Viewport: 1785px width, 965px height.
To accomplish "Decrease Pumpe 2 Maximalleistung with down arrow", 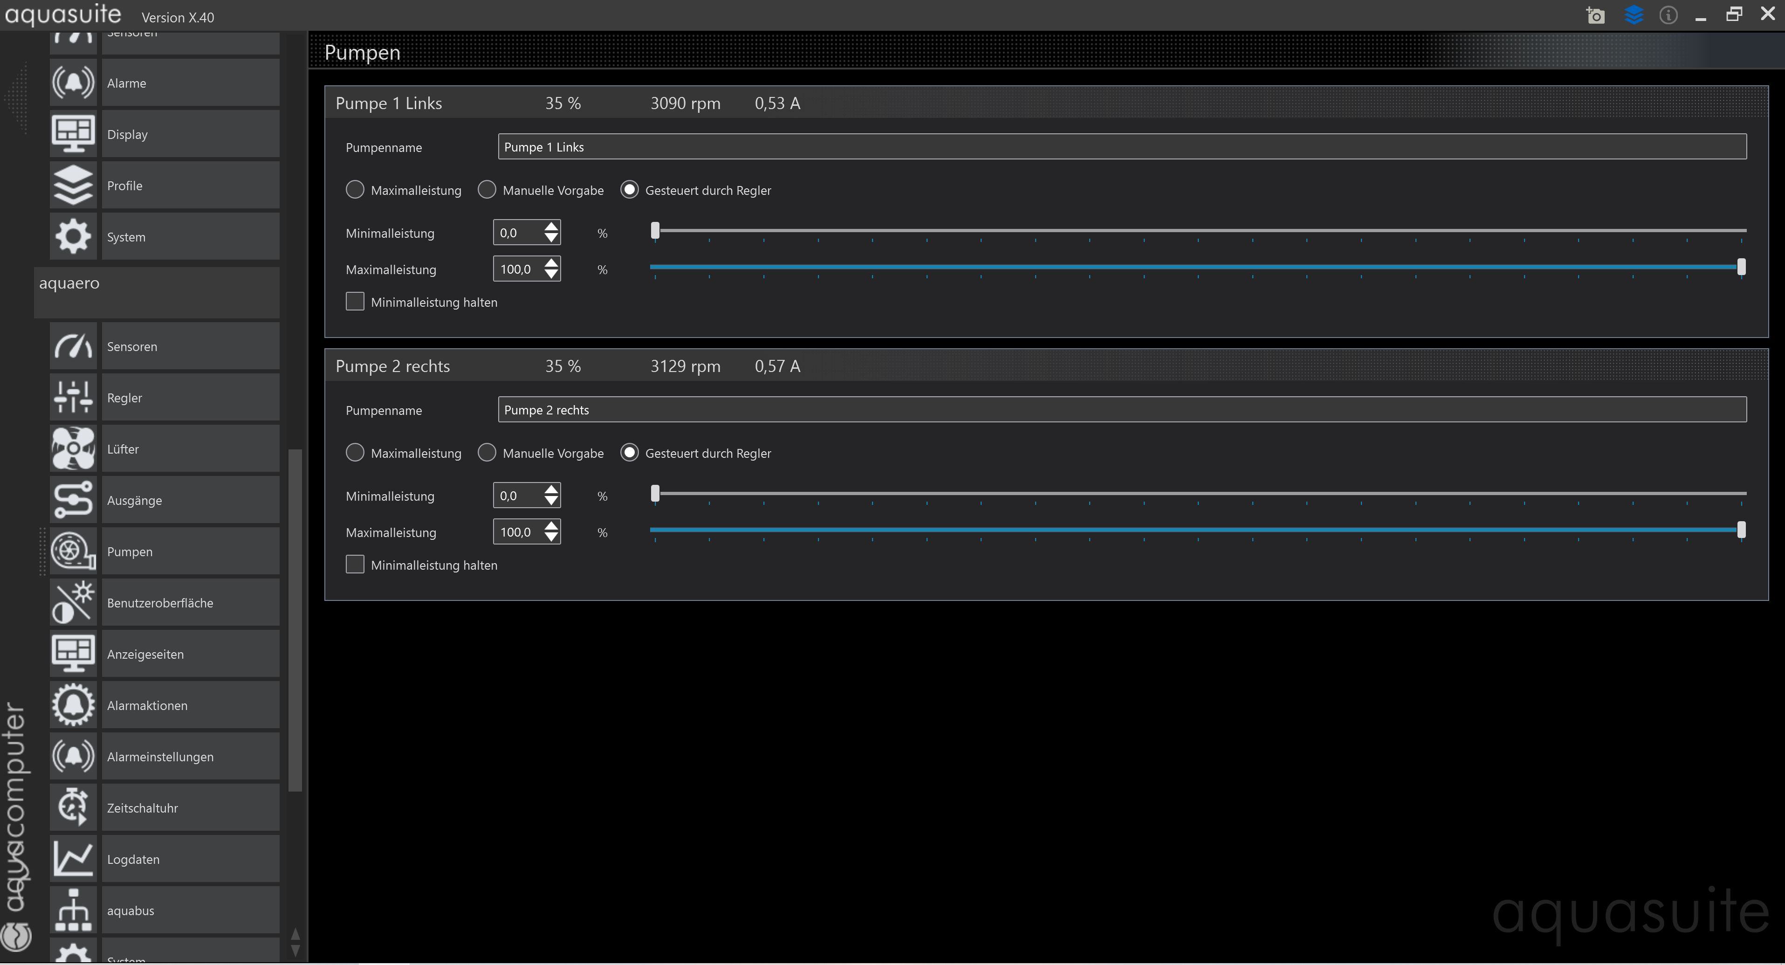I will point(551,537).
